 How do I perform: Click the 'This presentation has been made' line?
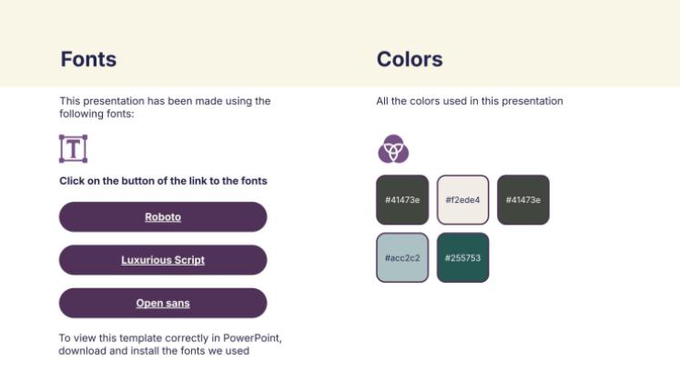165,101
